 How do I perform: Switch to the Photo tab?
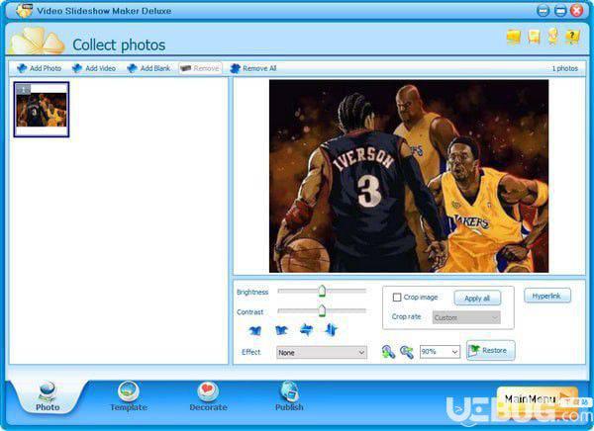[48, 396]
